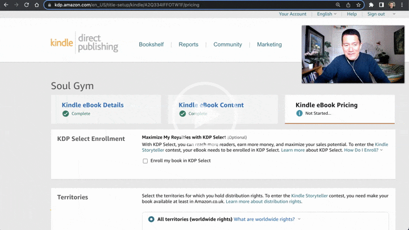This screenshot has width=409, height=230.
Task: Reload the page with the refresh icon
Action: (x=26, y=5)
